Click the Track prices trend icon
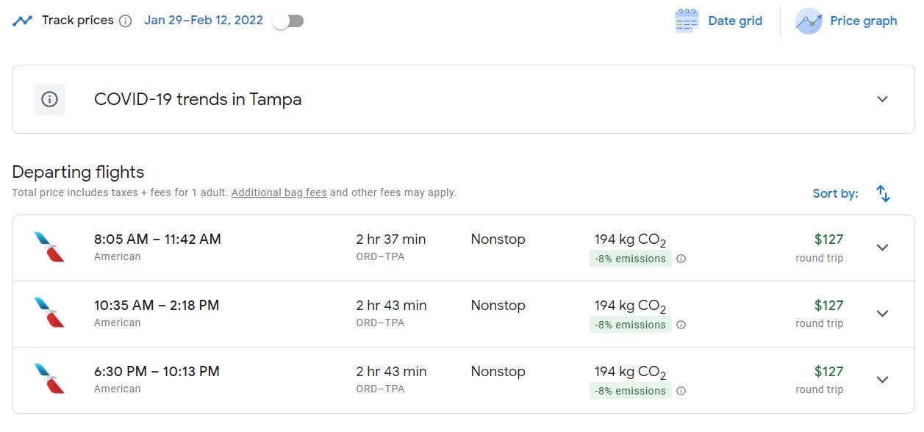The image size is (924, 432). tap(22, 21)
